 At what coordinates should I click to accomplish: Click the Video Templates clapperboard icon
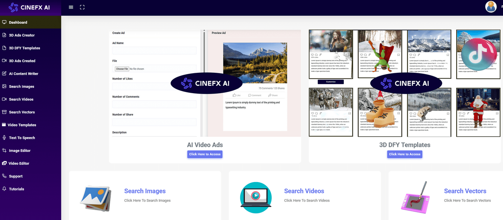tap(4, 125)
